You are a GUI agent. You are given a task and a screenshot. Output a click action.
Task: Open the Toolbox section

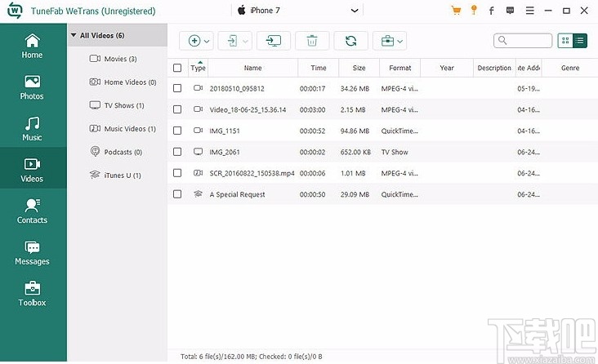pyautogui.click(x=32, y=294)
